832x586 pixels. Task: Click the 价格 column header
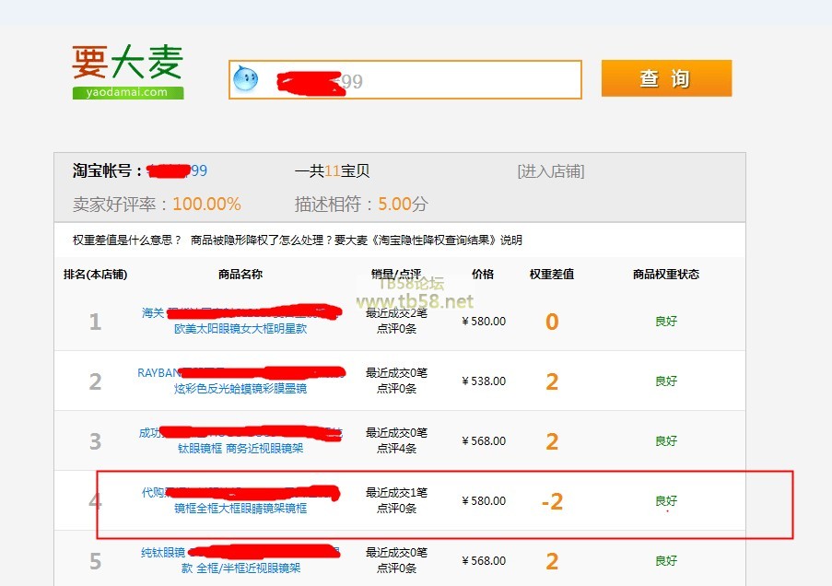click(483, 275)
